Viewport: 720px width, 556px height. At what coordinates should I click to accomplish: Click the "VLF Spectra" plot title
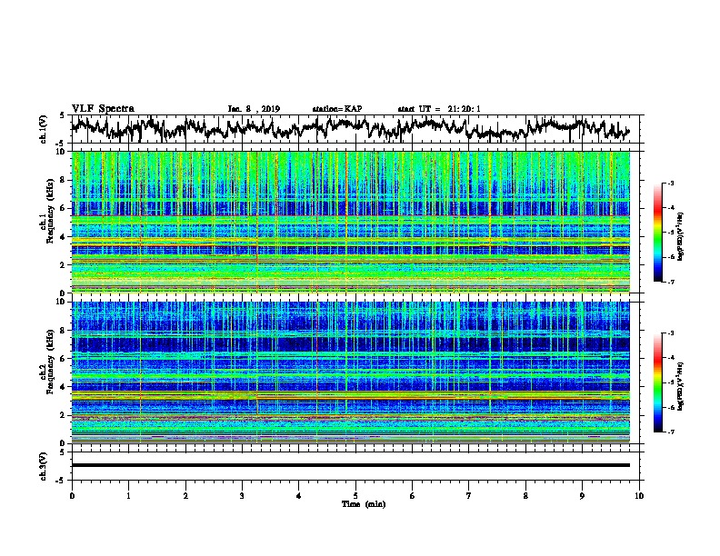(103, 109)
